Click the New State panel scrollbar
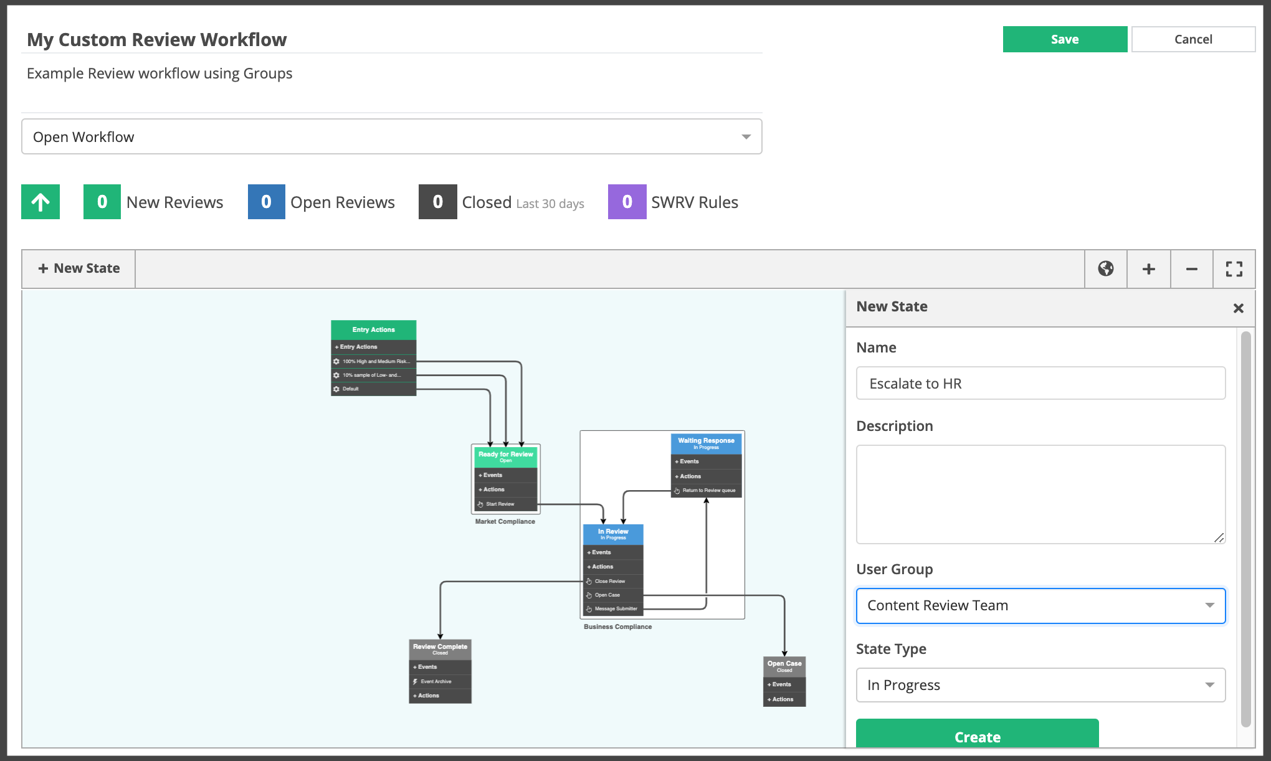1271x761 pixels. pos(1246,529)
